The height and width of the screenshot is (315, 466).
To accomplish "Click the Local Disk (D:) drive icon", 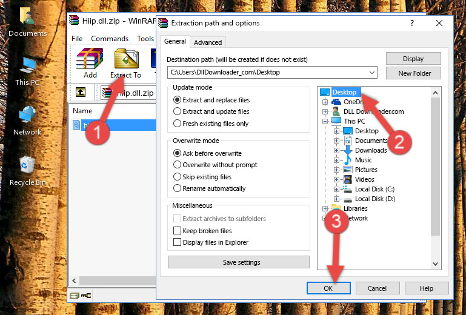I will 347,199.
